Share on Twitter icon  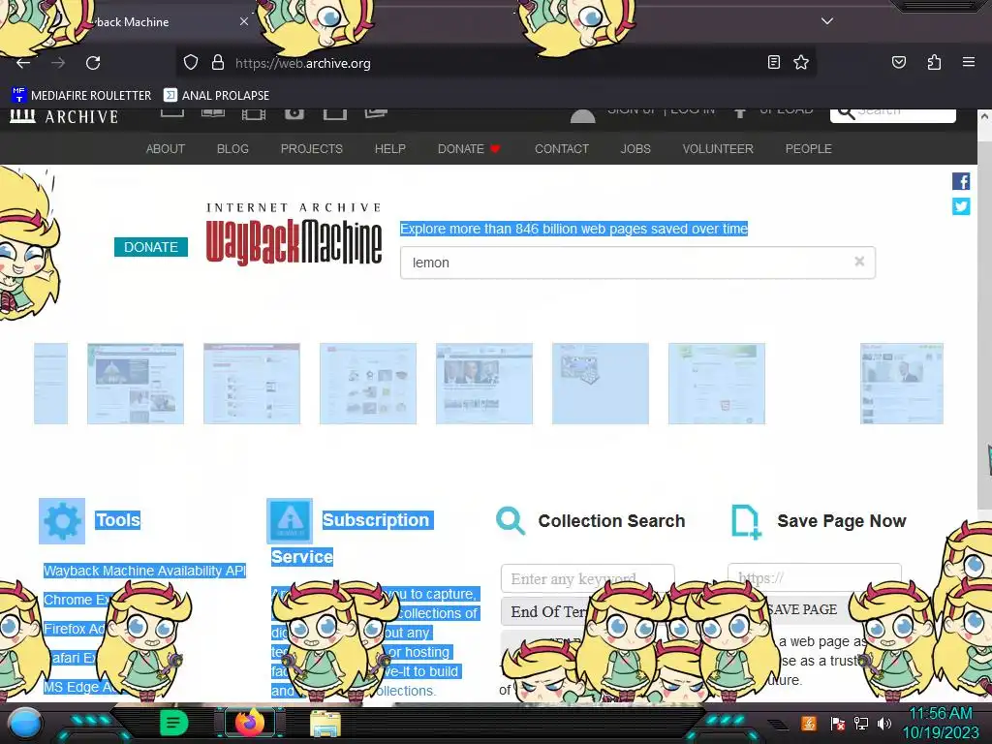(961, 206)
